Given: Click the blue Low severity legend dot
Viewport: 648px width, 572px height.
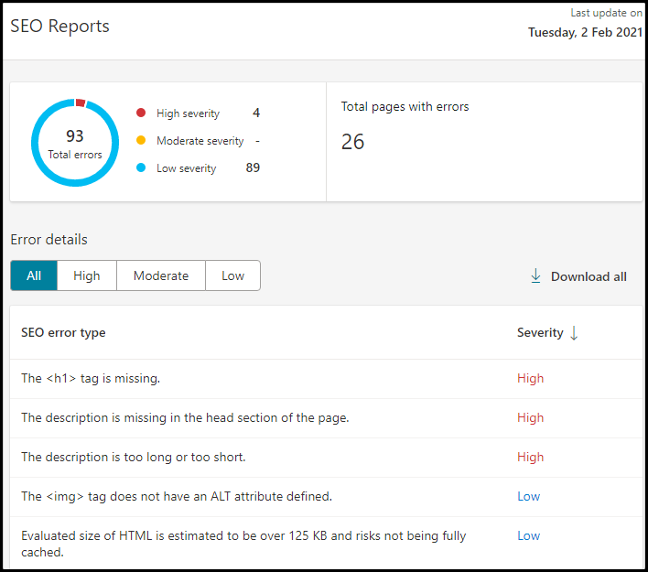Looking at the screenshot, I should (141, 168).
